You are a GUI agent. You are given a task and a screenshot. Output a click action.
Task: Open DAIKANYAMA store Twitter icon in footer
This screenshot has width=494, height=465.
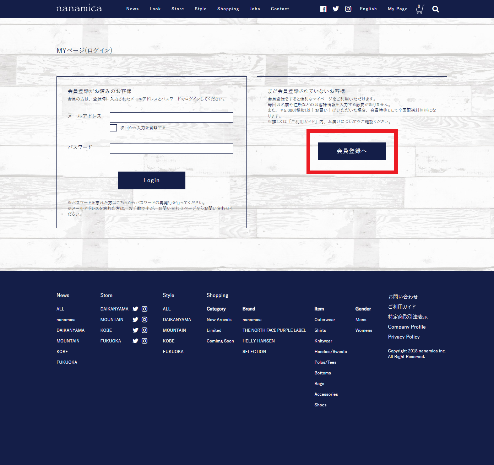(x=135, y=309)
